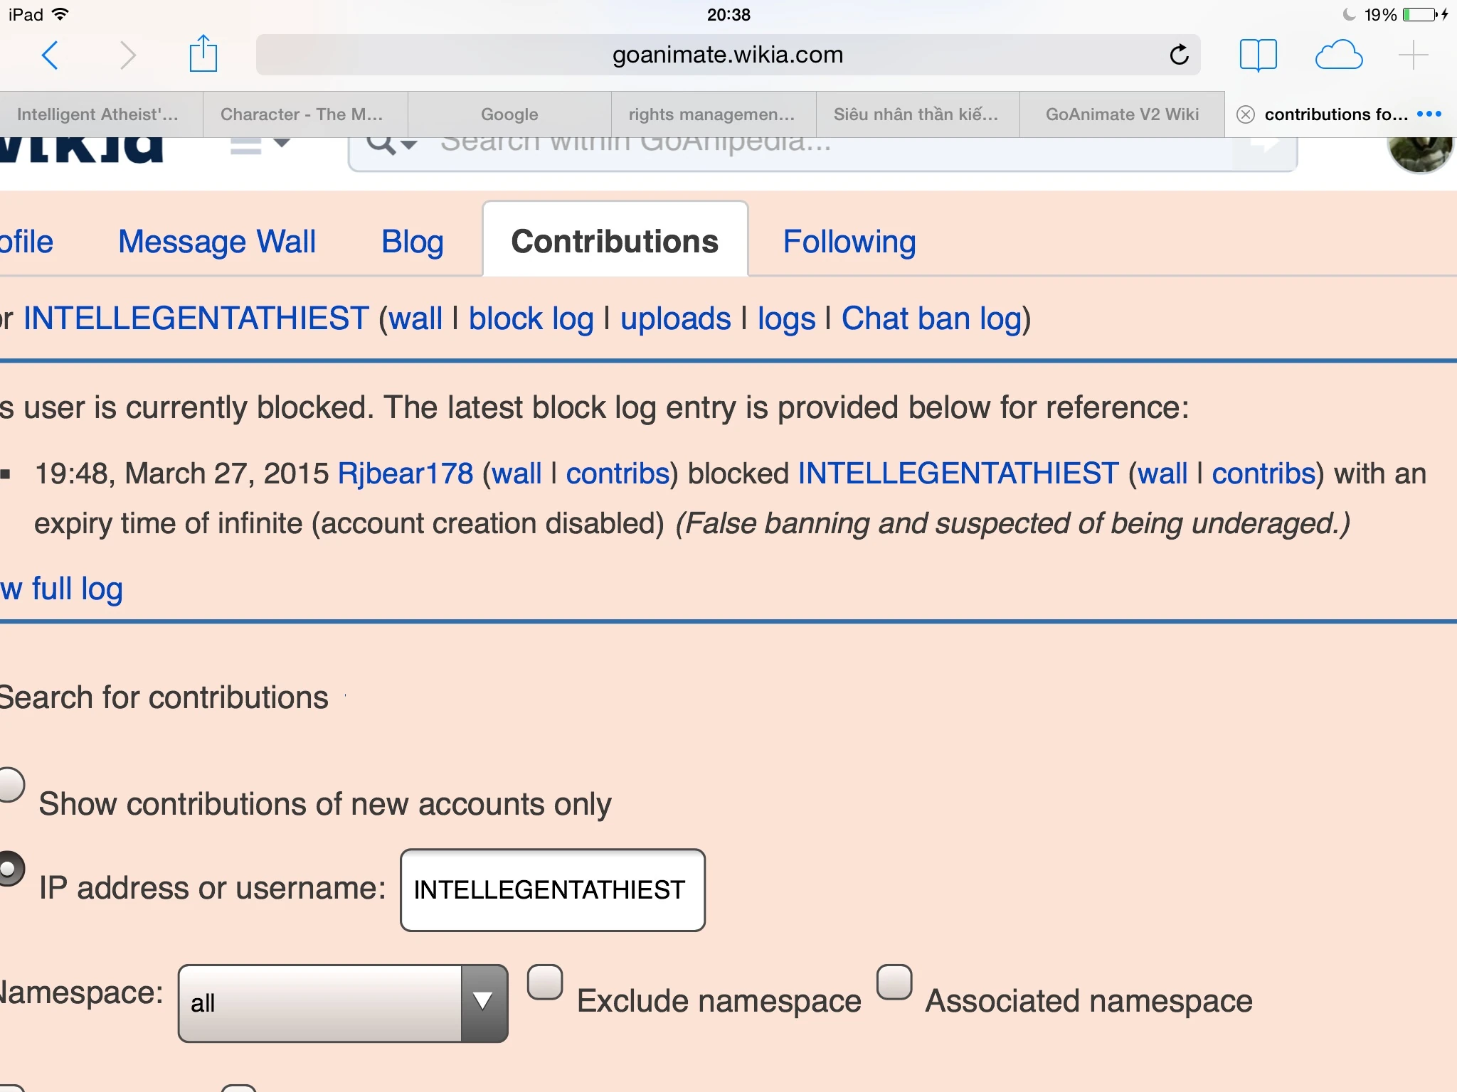The width and height of the screenshot is (1457, 1092).
Task: Select new accounts only radio button
Action: click(10, 785)
